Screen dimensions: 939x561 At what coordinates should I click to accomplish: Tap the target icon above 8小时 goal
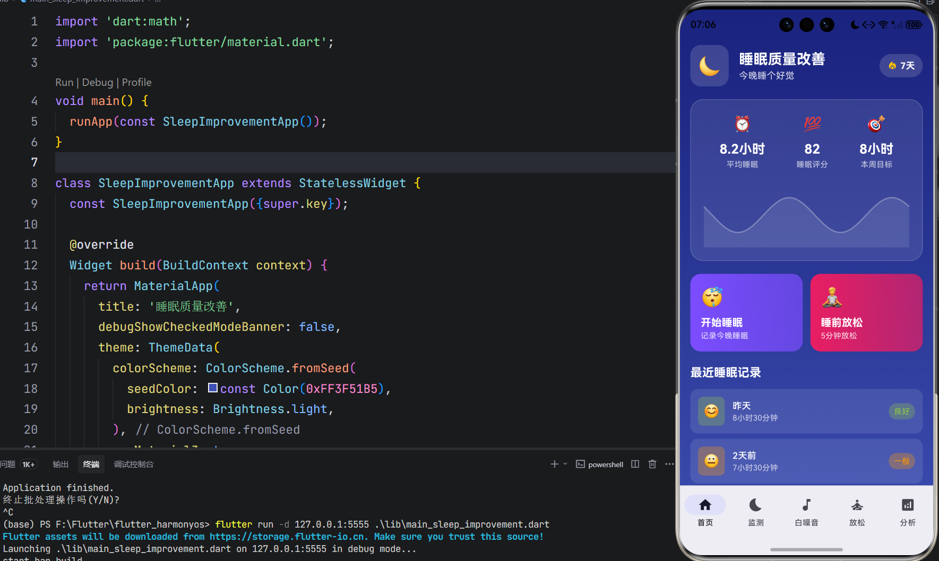click(x=876, y=124)
